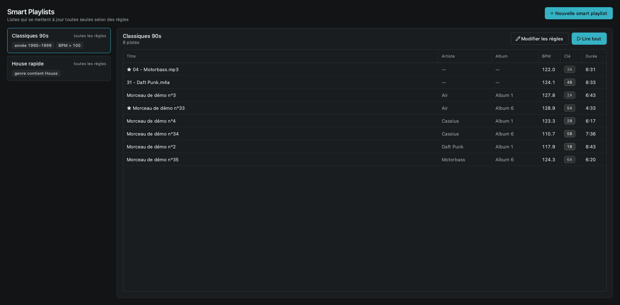Click the star icon on 04 - Motorbass.mp3

click(129, 69)
